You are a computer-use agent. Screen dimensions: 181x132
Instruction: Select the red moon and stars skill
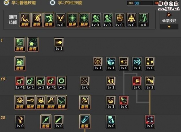150,121
